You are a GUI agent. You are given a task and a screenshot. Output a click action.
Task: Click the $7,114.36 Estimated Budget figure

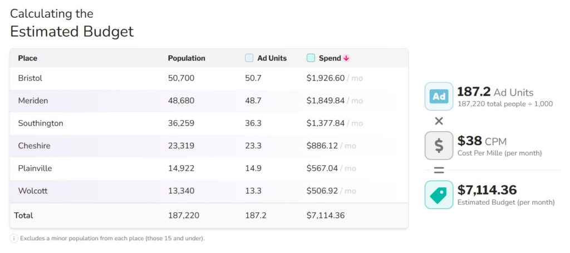[x=487, y=190]
